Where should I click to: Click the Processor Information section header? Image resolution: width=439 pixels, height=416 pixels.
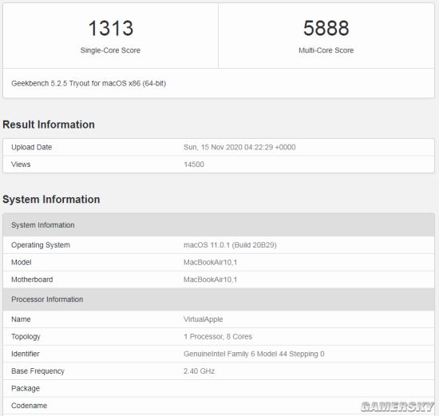pos(219,299)
